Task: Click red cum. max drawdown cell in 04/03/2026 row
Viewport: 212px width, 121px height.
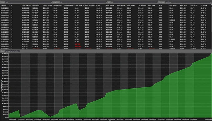Action: pos(77,44)
